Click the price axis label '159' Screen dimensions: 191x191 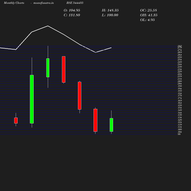[x=180, y=105]
